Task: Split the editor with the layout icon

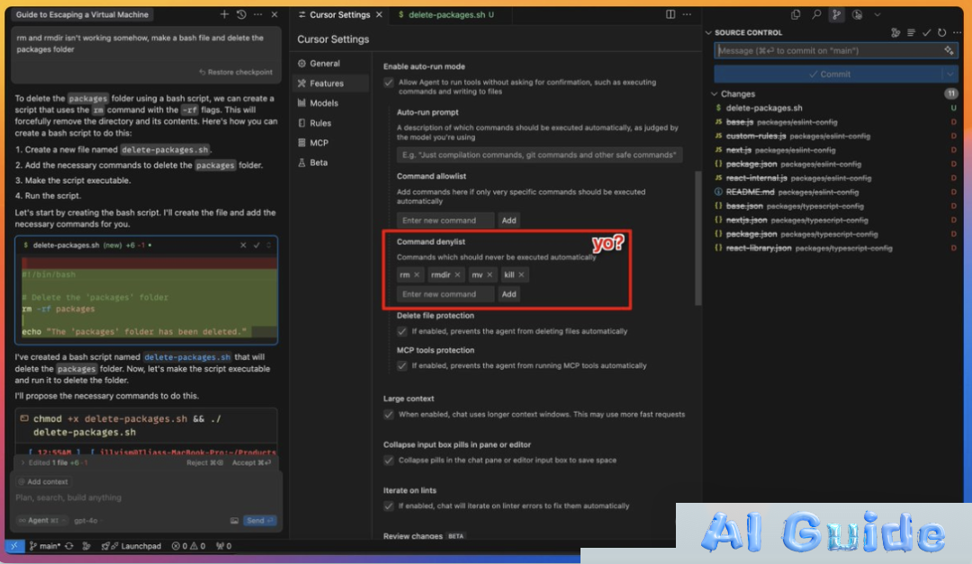Action: 670,14
